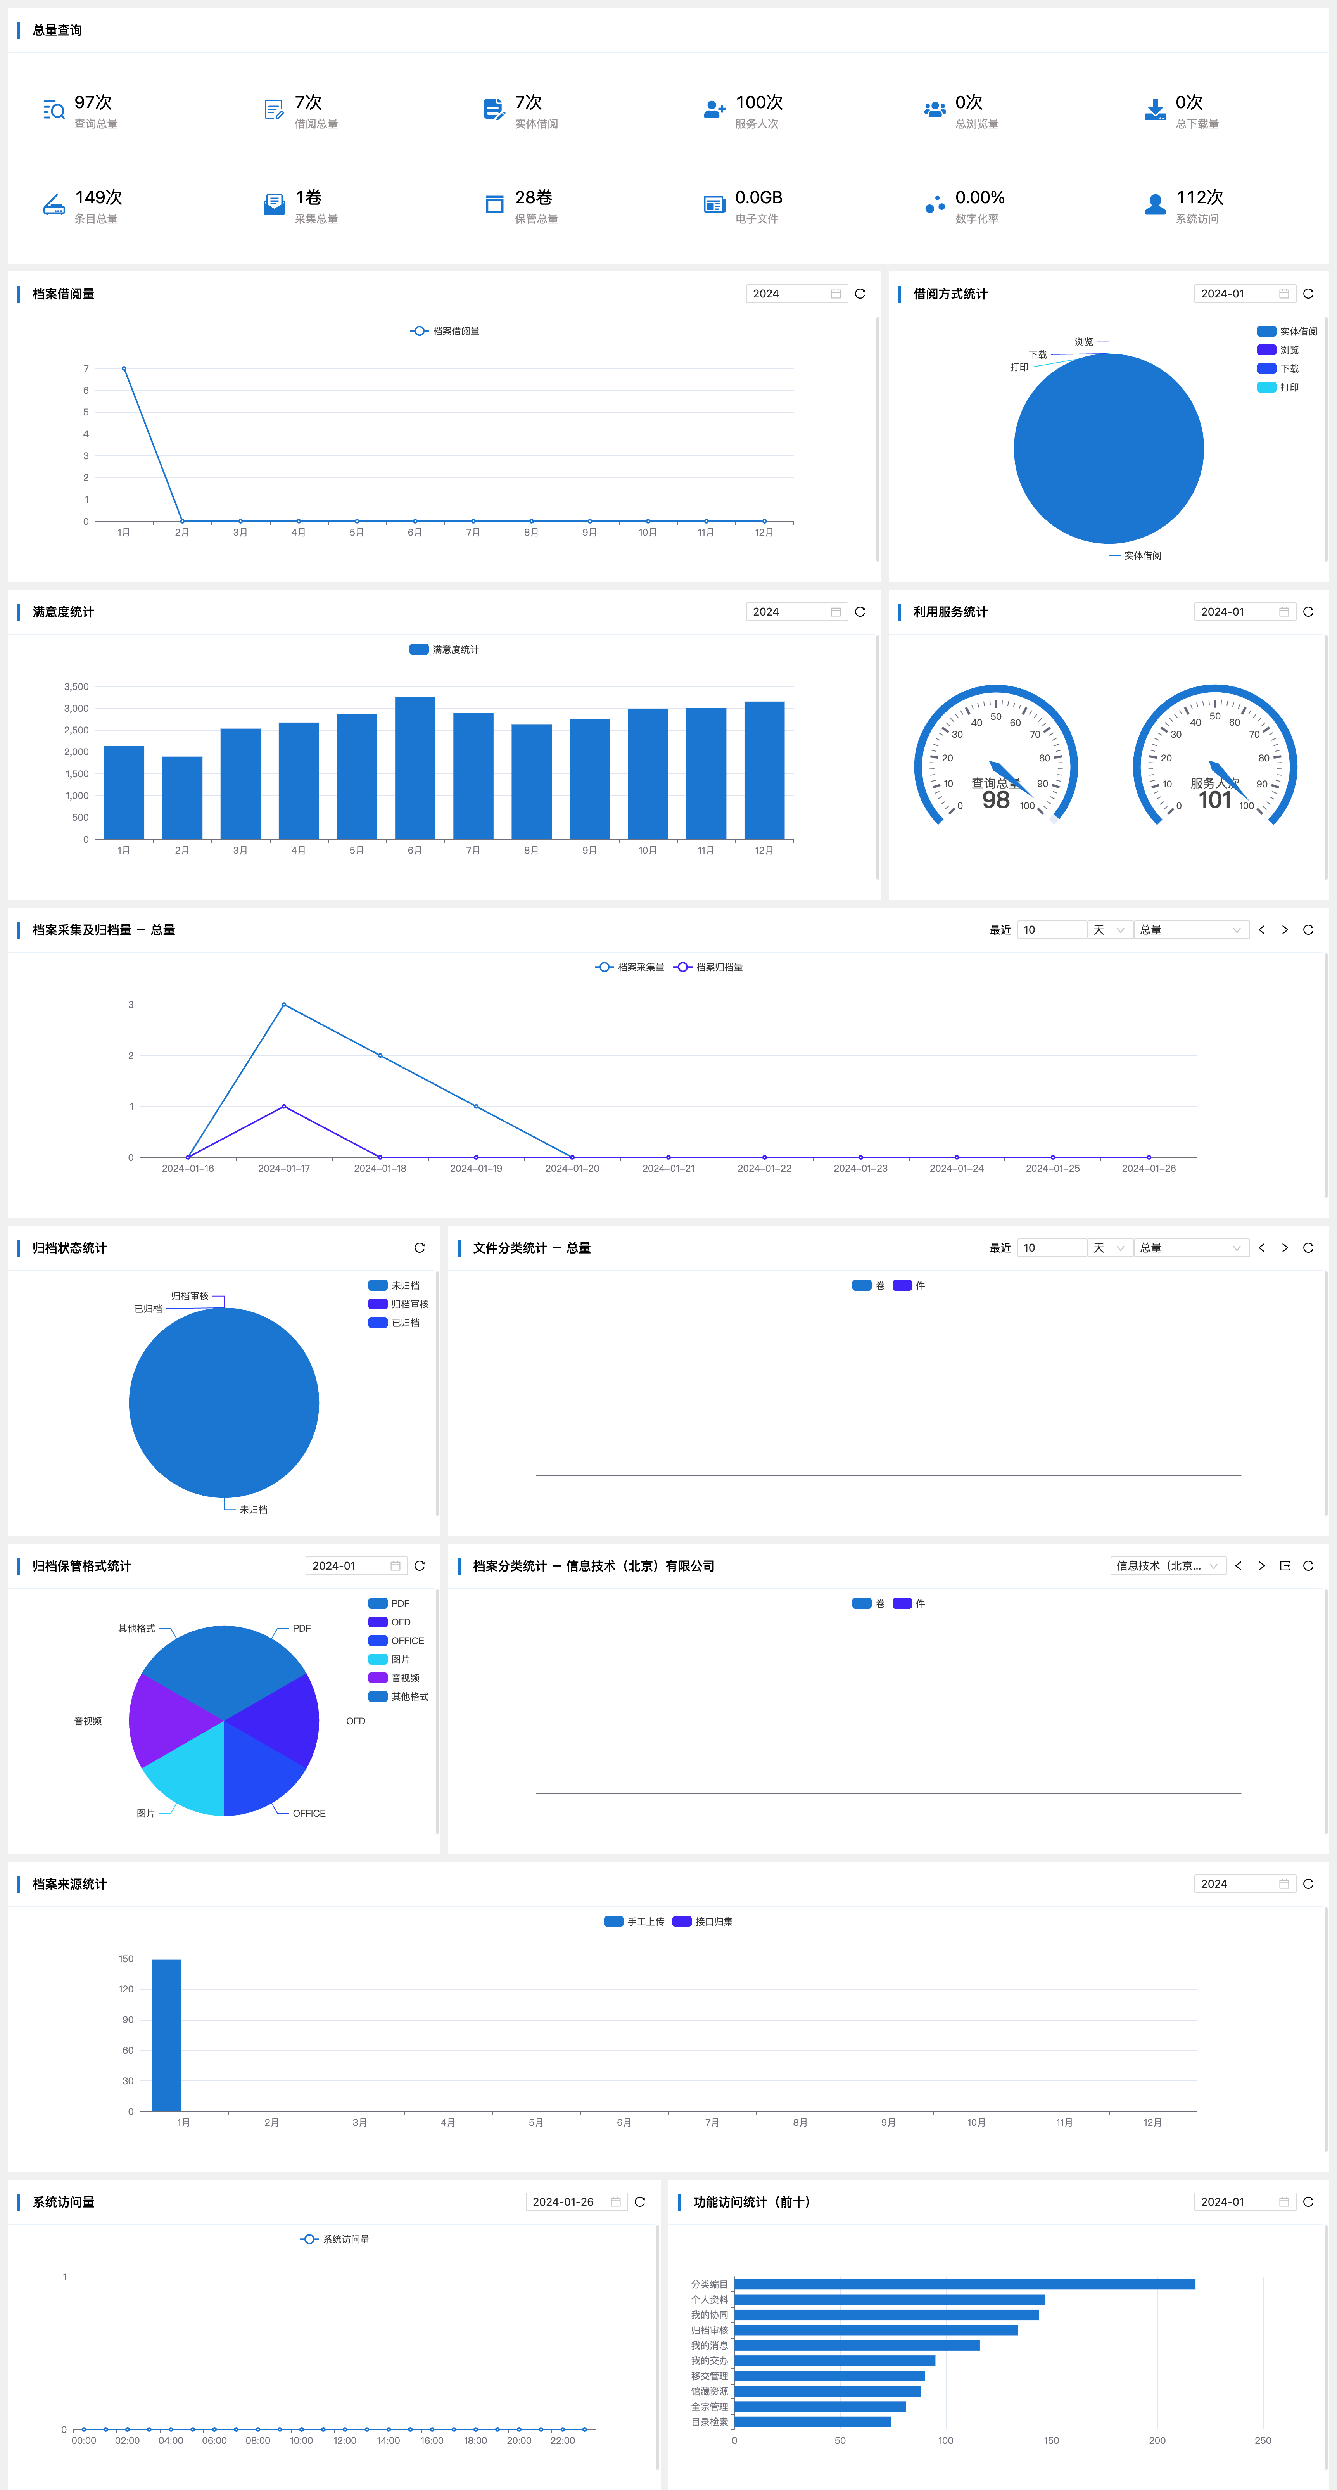The width and height of the screenshot is (1337, 2490).
Task: Click the 接口归集 legend swatch
Action: coord(682,1922)
